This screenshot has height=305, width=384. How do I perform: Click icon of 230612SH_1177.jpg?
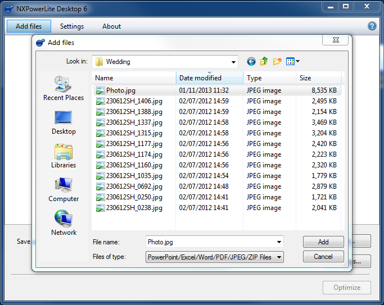100,144
